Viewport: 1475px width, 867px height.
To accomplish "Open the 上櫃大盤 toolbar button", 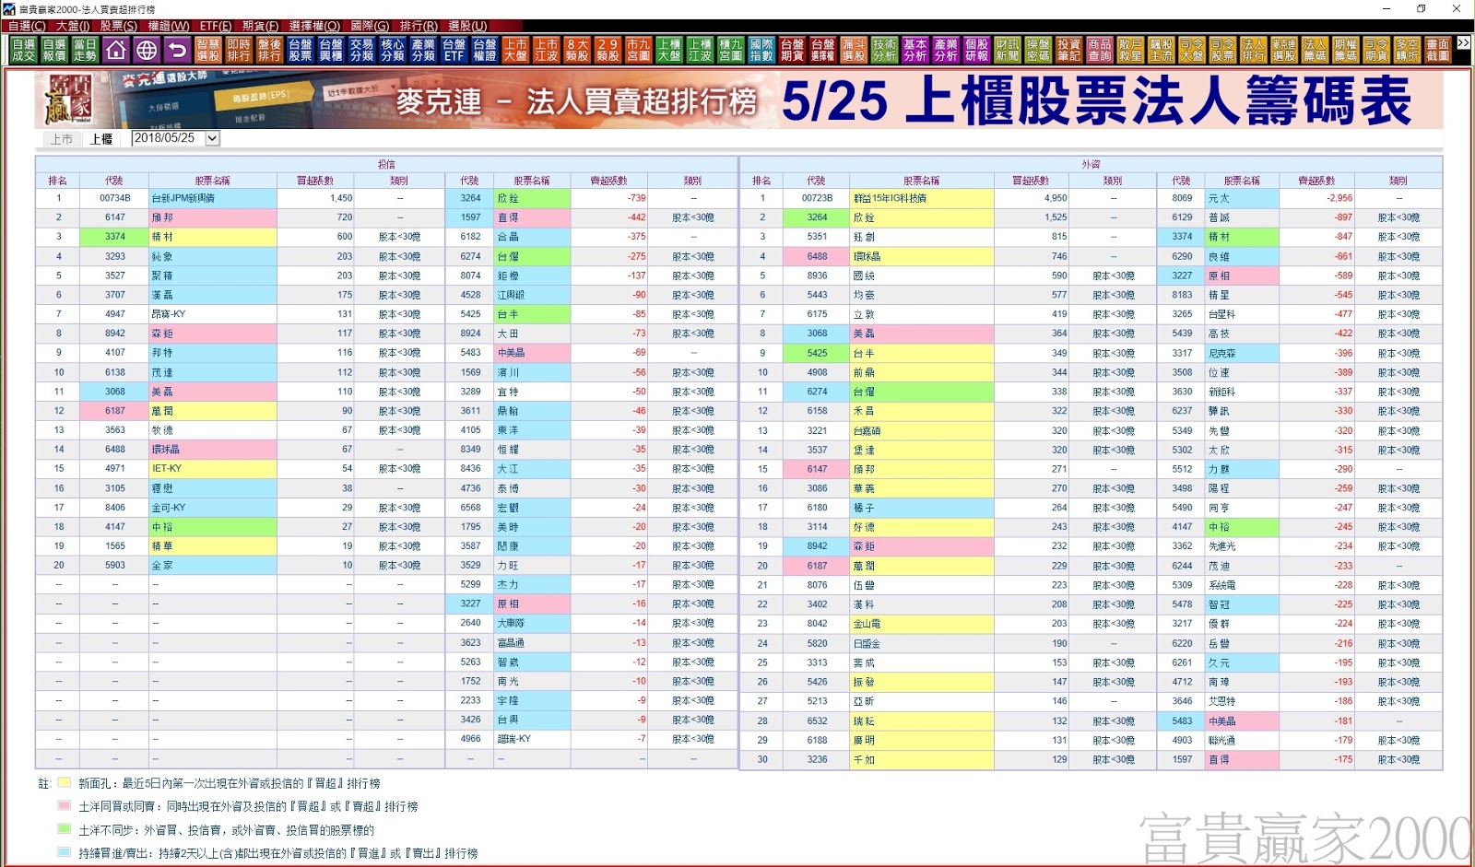I will pyautogui.click(x=669, y=50).
